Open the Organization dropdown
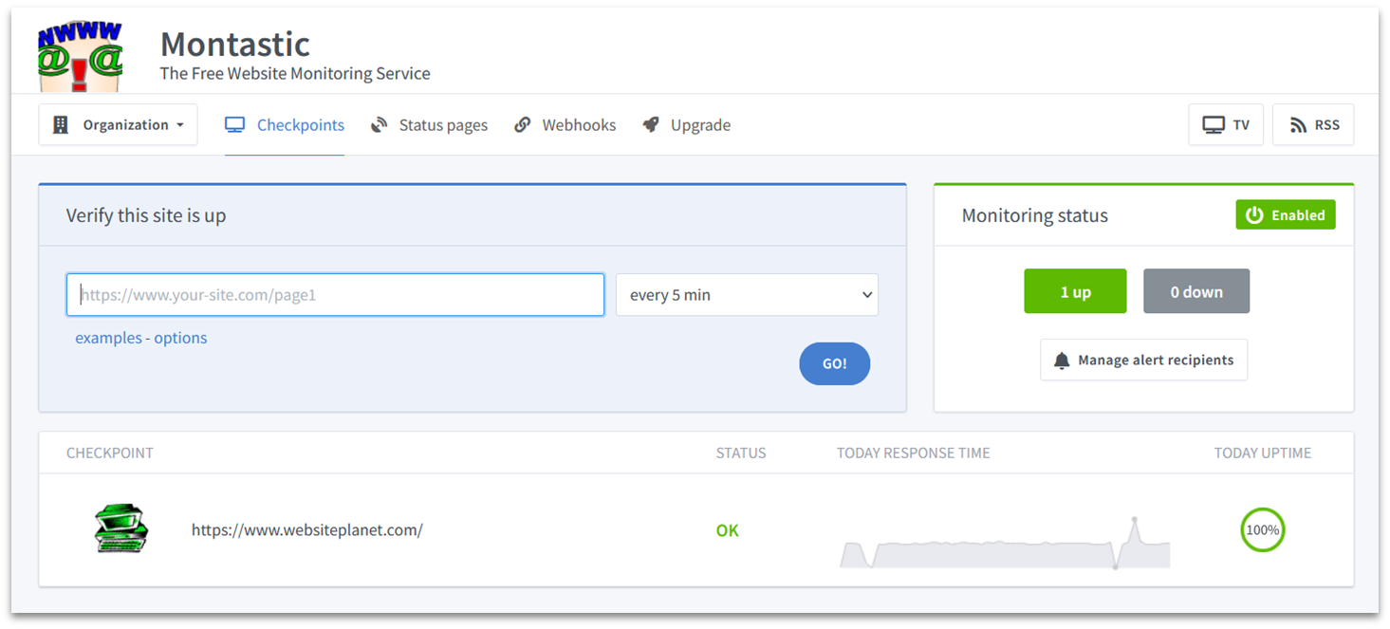1390x629 pixels. (x=118, y=124)
